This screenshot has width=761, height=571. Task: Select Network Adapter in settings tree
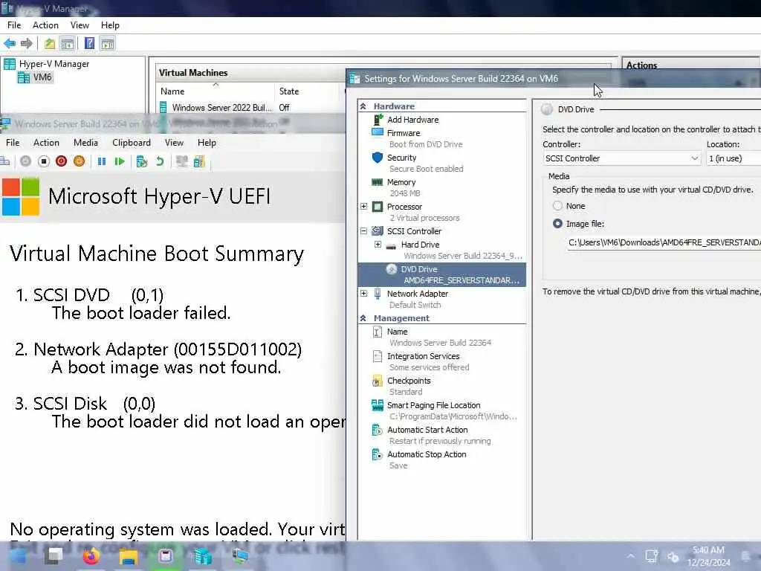click(x=418, y=294)
